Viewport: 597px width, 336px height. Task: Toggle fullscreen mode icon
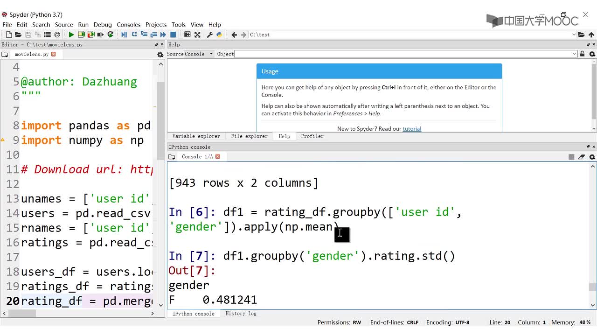pyautogui.click(x=197, y=35)
